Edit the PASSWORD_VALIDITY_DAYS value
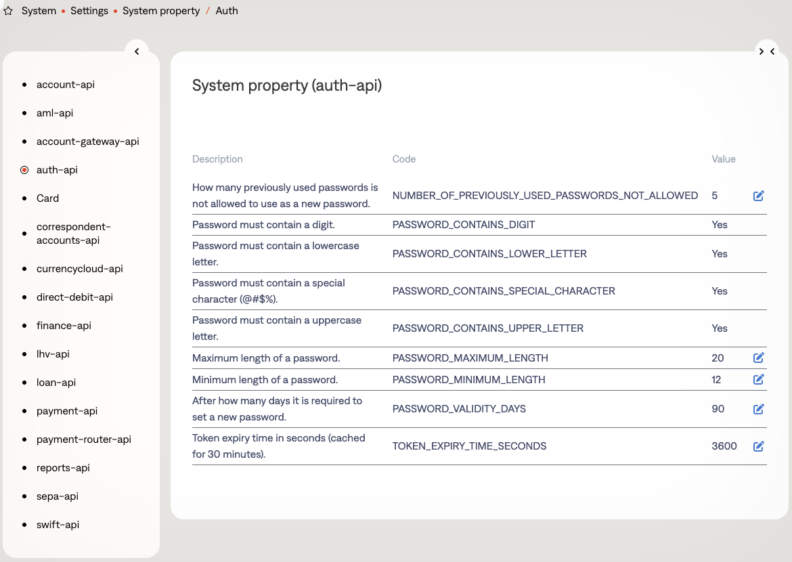 coord(758,409)
